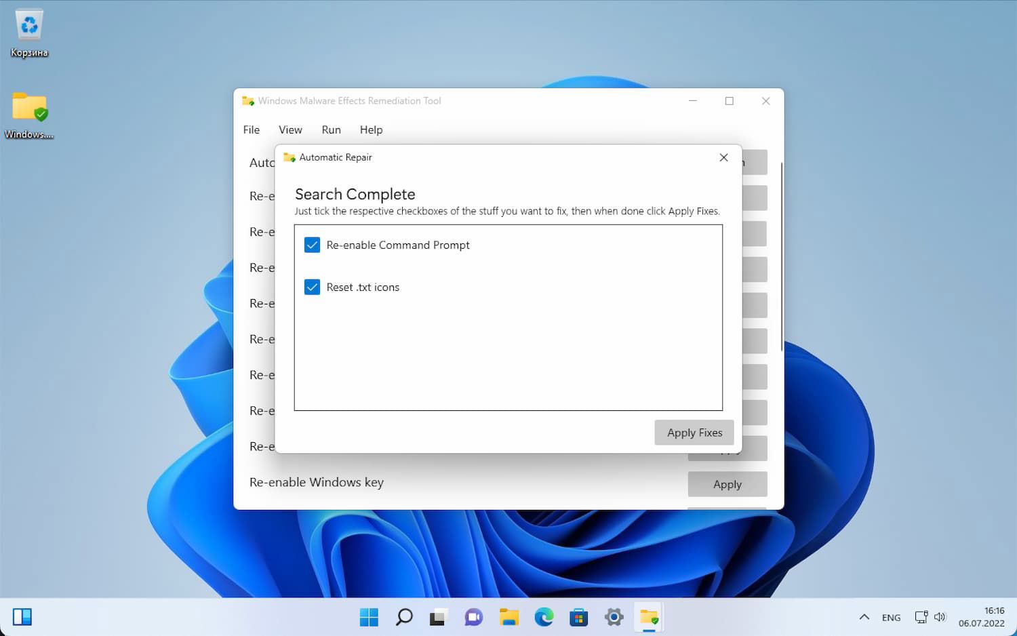Close the Automatic Repair dialog
The height and width of the screenshot is (636, 1017).
coord(723,157)
